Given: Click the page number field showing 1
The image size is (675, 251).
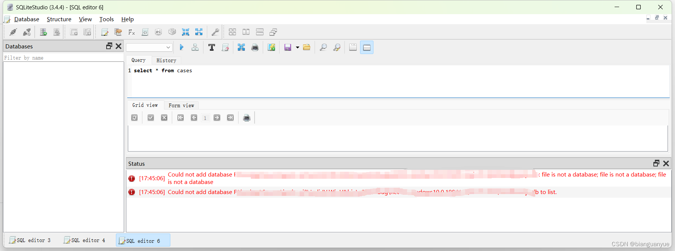Looking at the screenshot, I should pos(205,118).
